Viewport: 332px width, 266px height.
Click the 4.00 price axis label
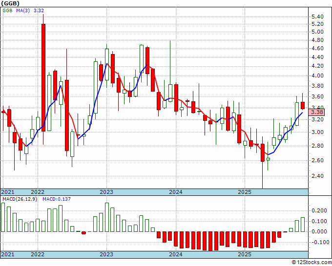coord(317,76)
